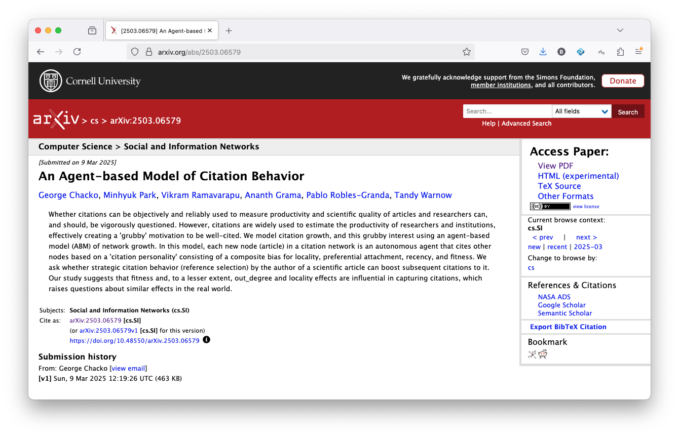Open the doi.org/10.48550 DOI link
The image size is (679, 437).
pos(134,341)
